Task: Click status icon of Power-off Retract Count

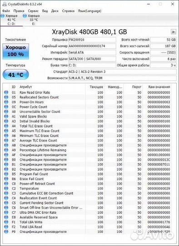Action: (x=6, y=184)
